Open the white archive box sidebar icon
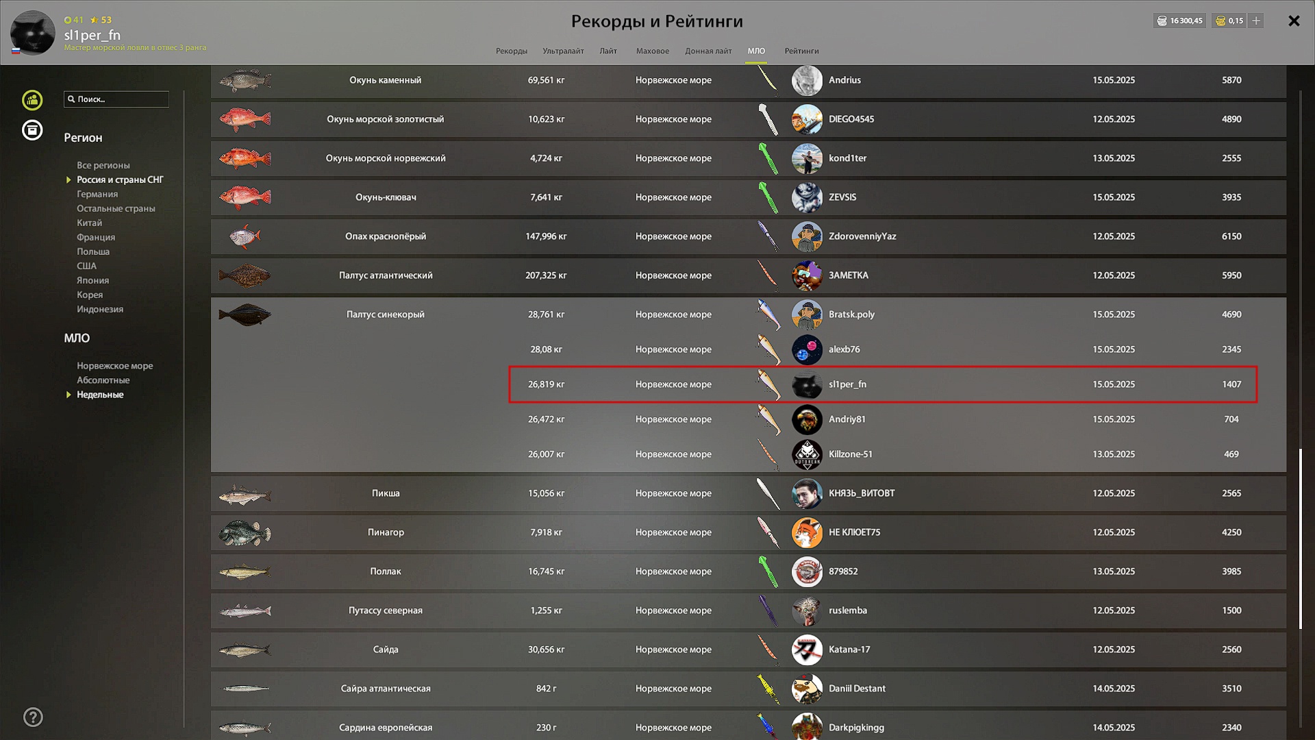The width and height of the screenshot is (1315, 740). click(32, 130)
